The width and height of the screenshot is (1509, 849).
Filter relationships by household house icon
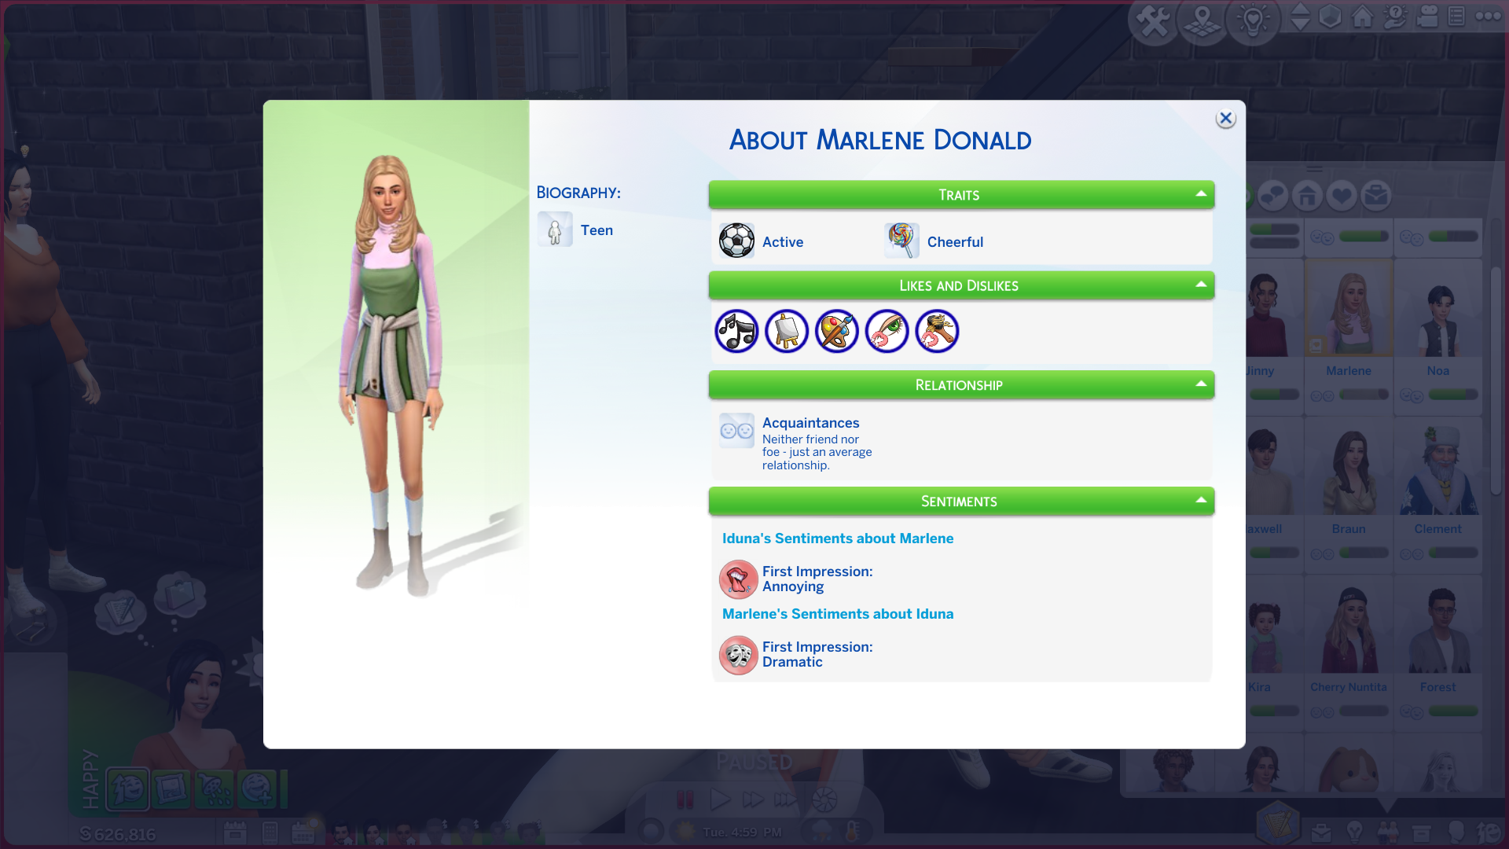1307,196
